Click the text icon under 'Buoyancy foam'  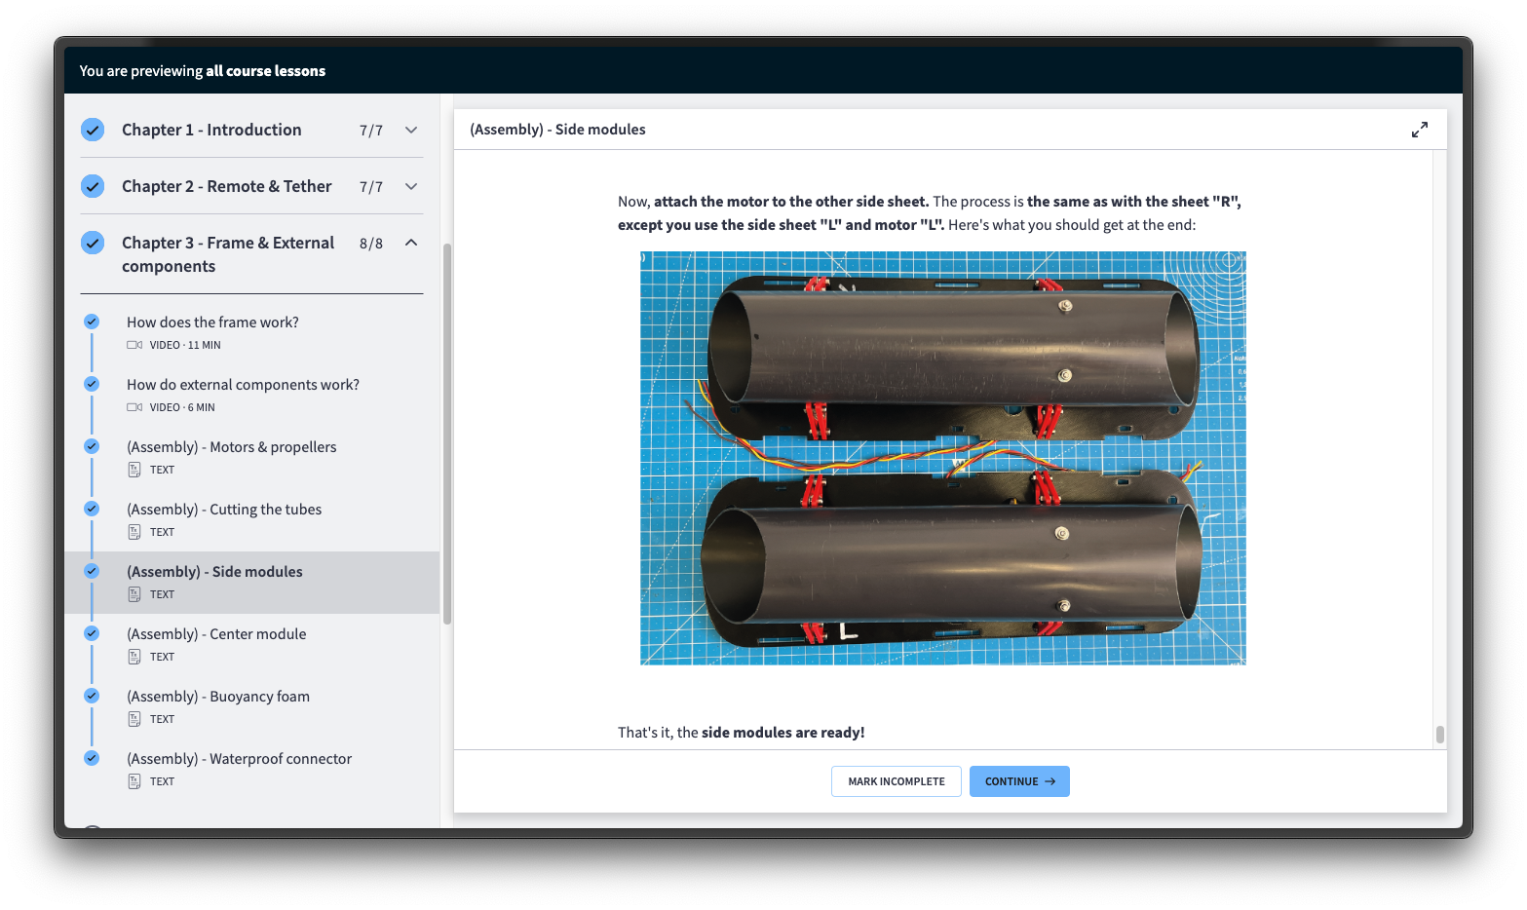tap(134, 719)
